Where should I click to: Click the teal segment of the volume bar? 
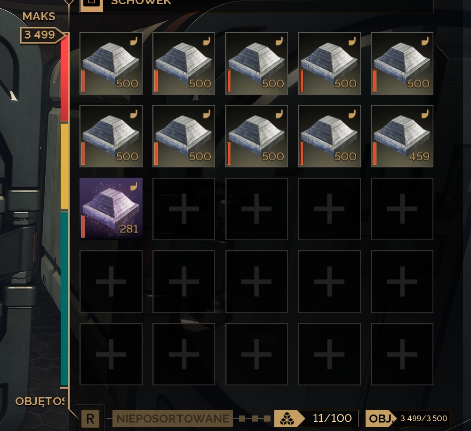point(64,298)
